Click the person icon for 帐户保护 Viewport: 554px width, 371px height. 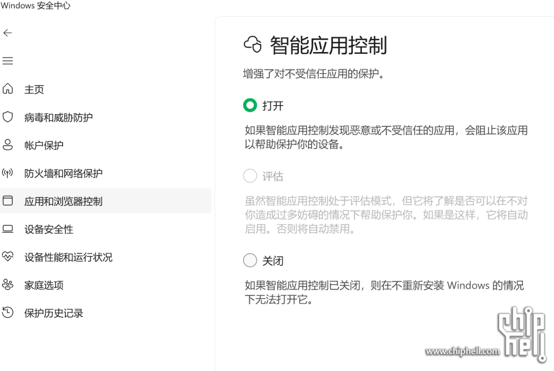pyautogui.click(x=7, y=145)
